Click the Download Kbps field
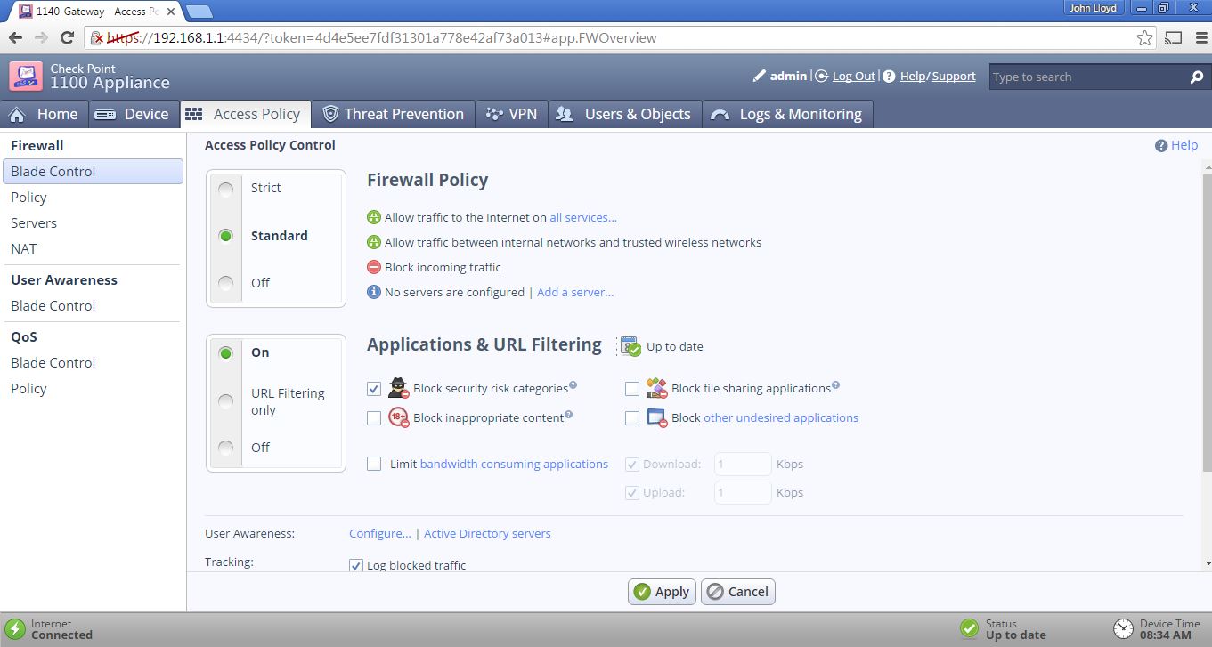1212x647 pixels. click(743, 464)
